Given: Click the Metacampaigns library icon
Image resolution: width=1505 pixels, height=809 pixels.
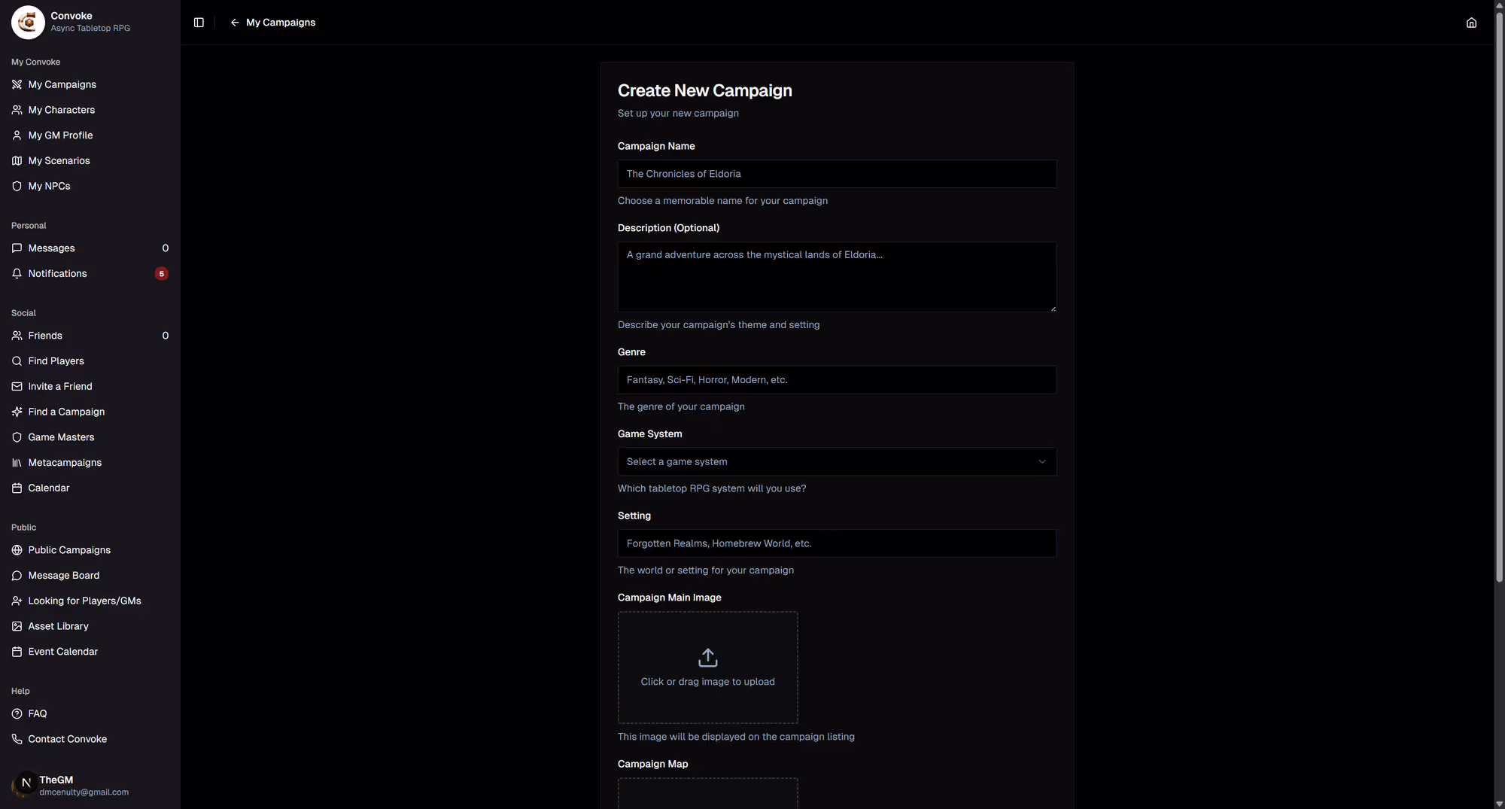Looking at the screenshot, I should pyautogui.click(x=17, y=463).
